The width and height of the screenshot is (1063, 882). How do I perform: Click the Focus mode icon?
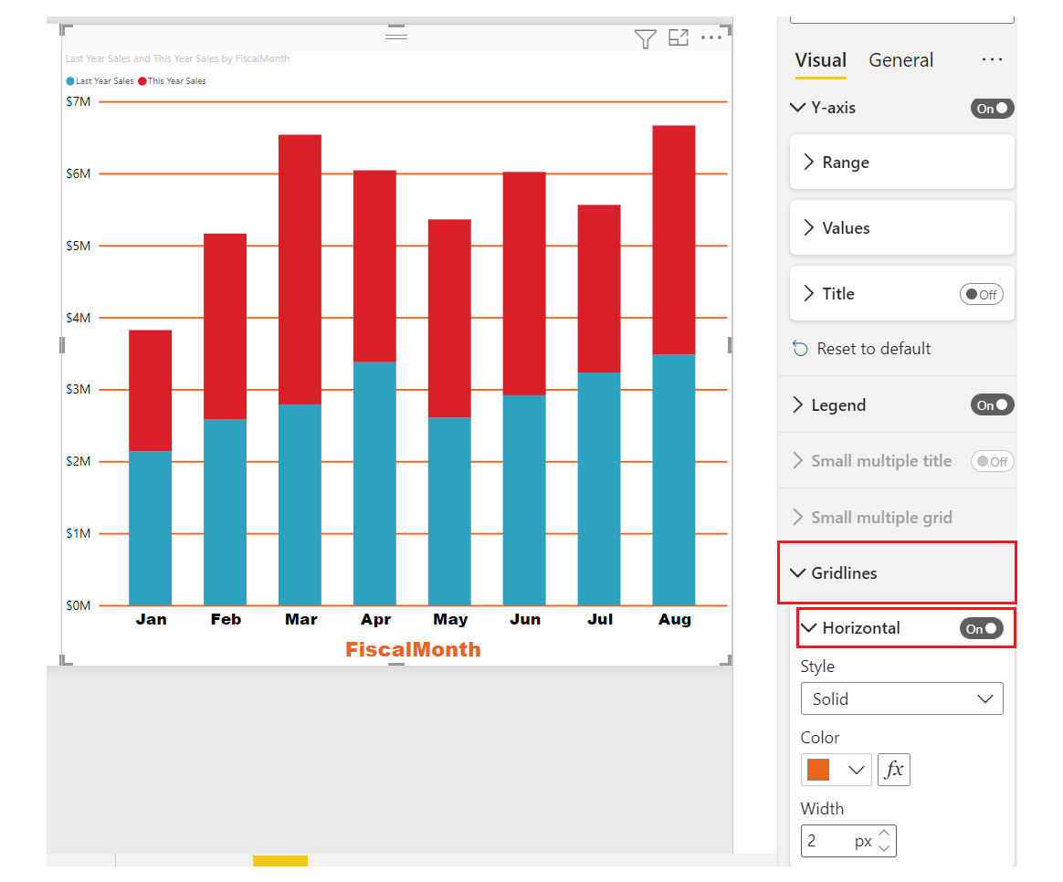coord(678,38)
